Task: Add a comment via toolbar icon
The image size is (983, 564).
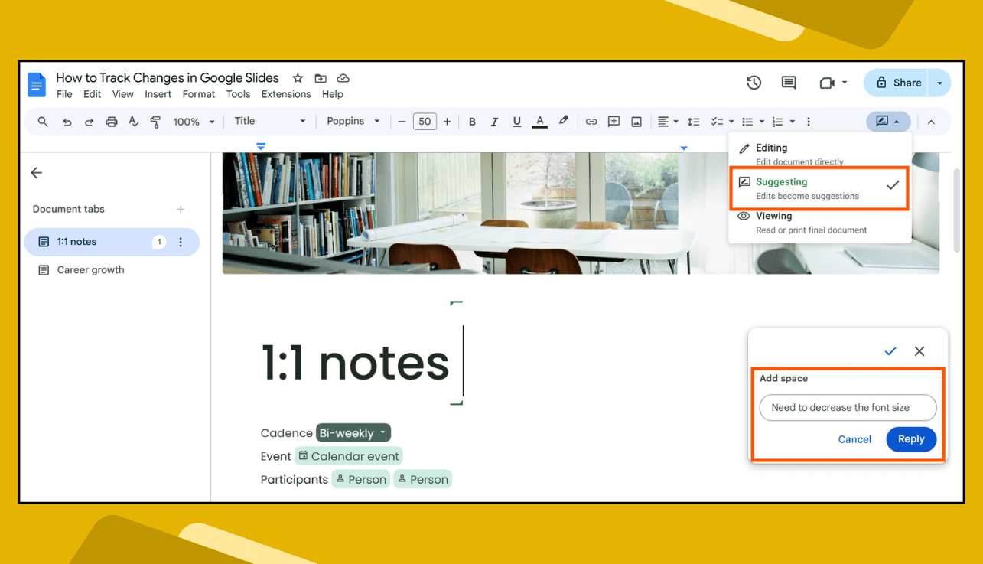Action: tap(613, 121)
